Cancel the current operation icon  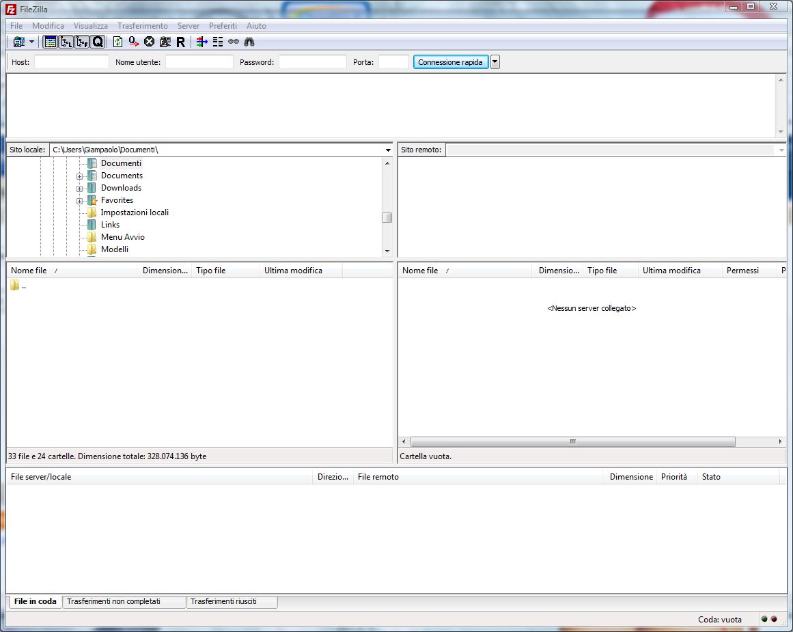pos(149,42)
